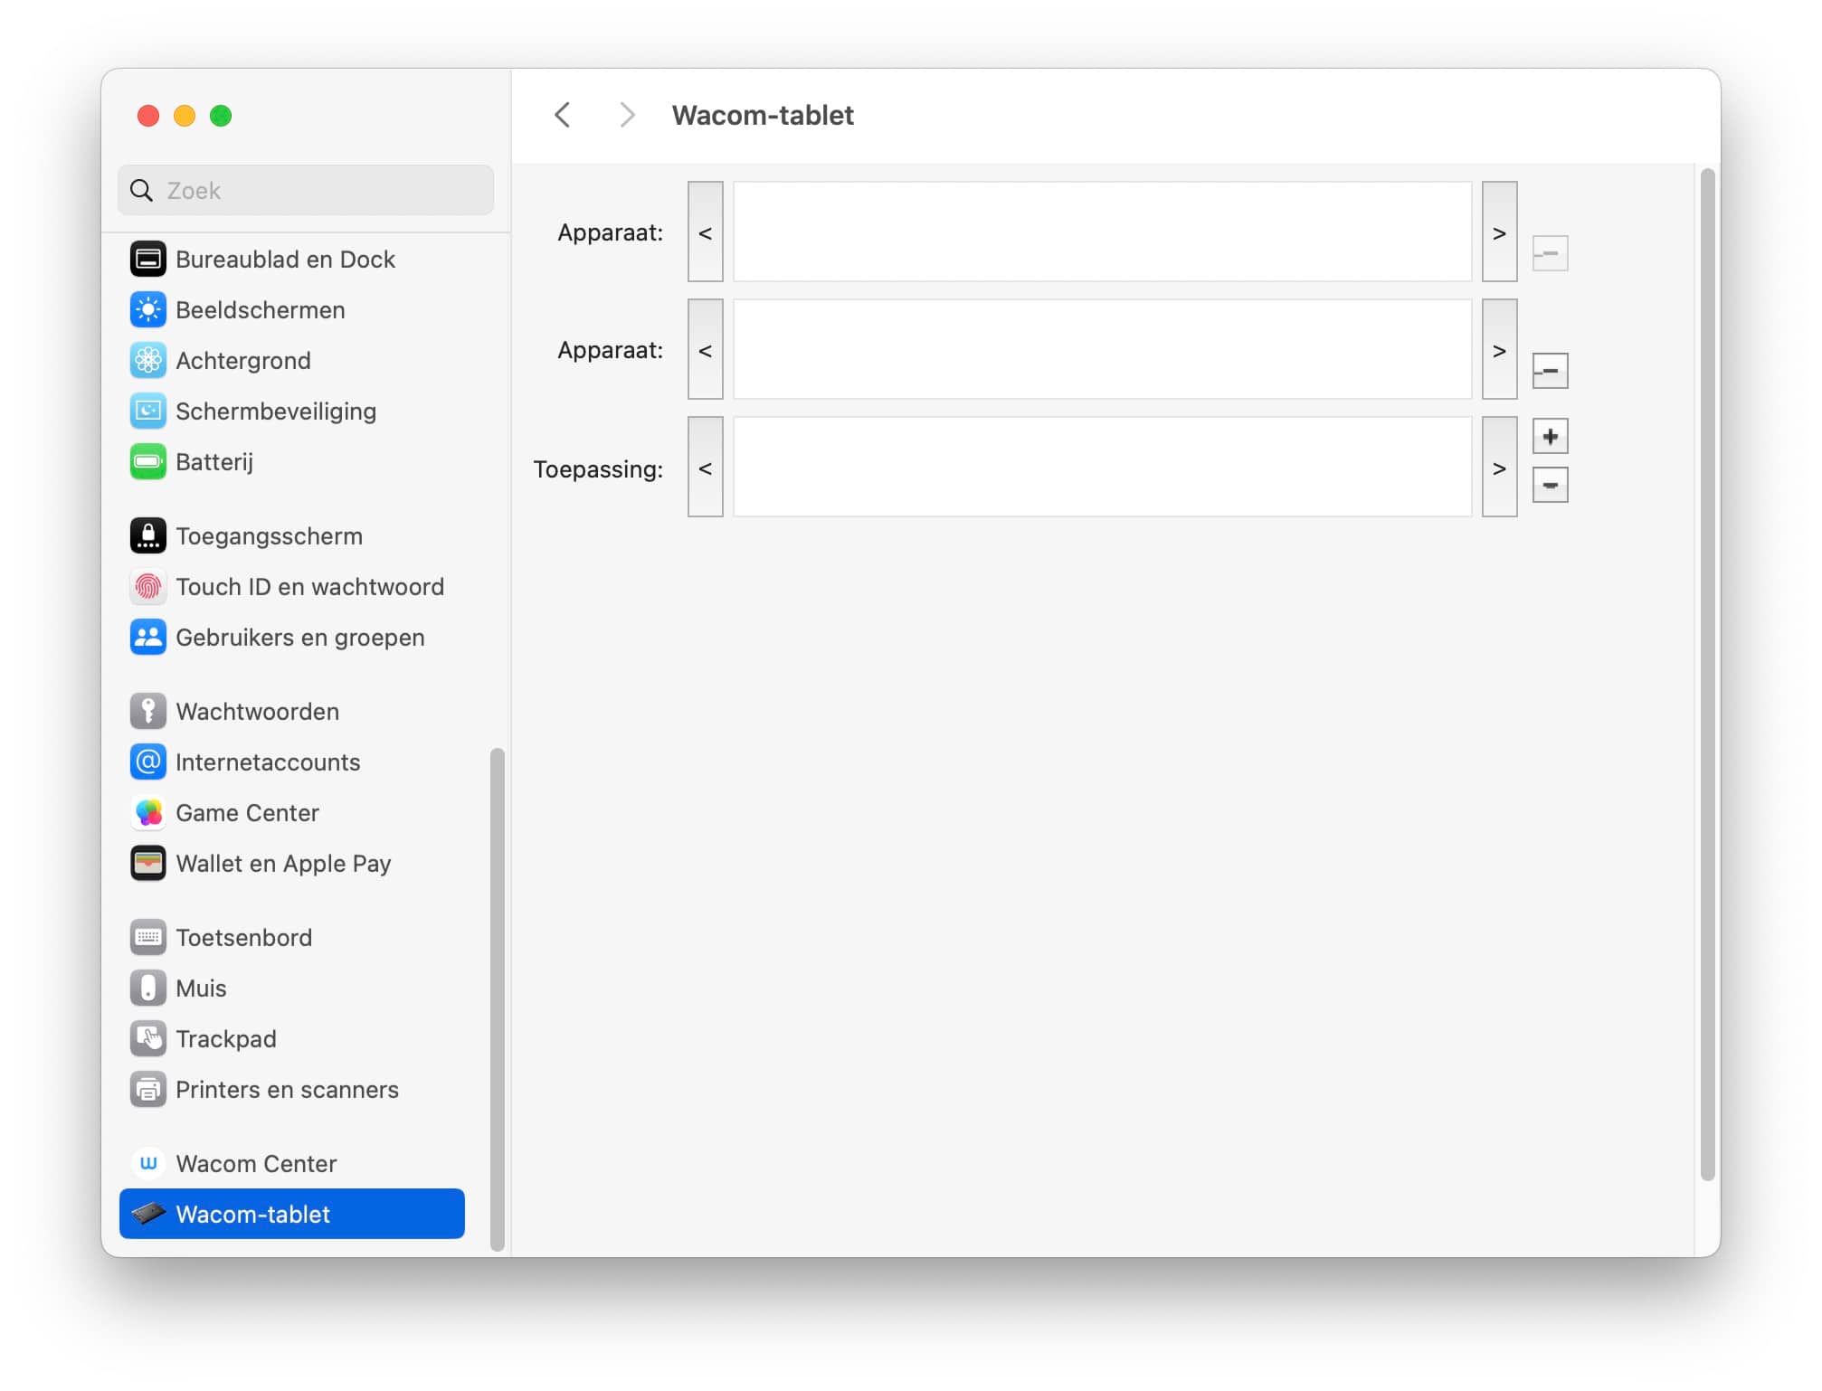
Task: Go back with left chevron
Action: pyautogui.click(x=563, y=115)
